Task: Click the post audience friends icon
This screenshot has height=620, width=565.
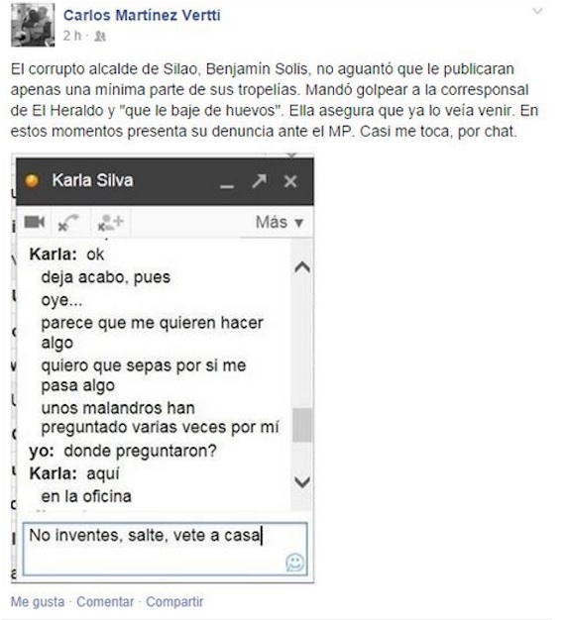Action: [x=100, y=37]
